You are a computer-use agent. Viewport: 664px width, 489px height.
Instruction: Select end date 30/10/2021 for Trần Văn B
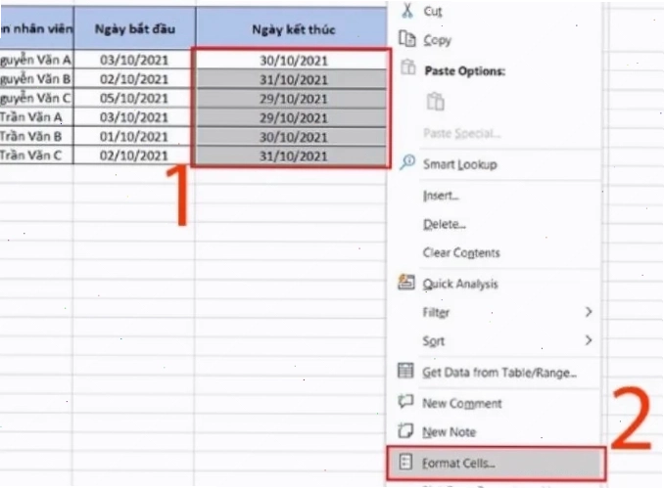(x=292, y=137)
